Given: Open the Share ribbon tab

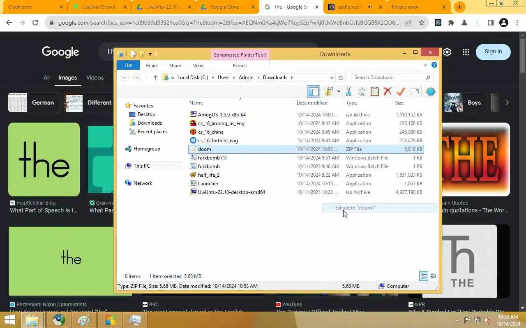Looking at the screenshot, I should pyautogui.click(x=175, y=66).
